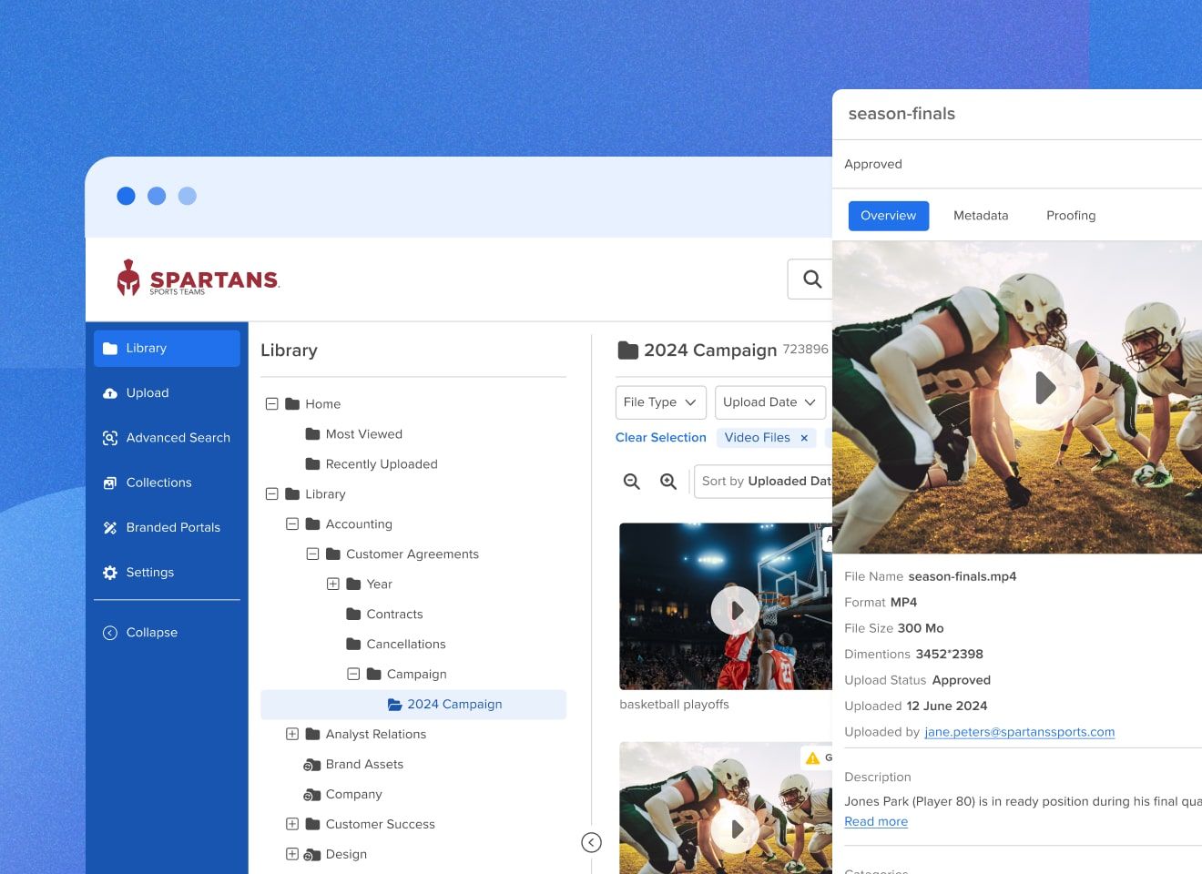Click the zoom in magnifier icon

[x=668, y=482]
